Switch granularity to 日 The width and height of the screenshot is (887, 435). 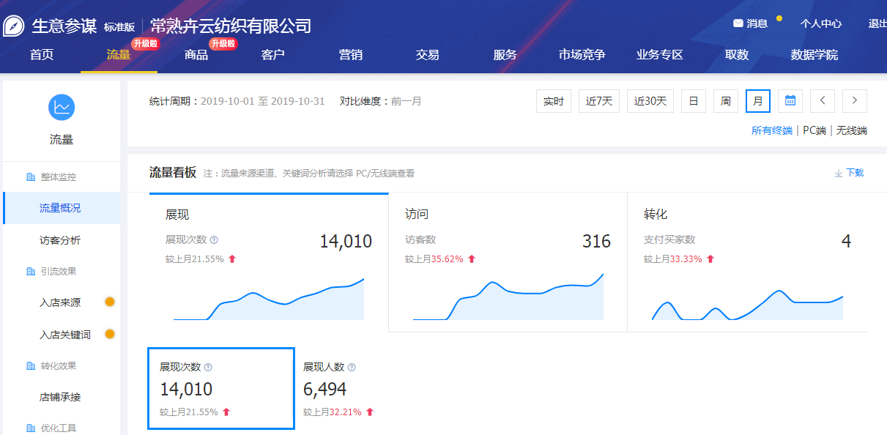(694, 101)
